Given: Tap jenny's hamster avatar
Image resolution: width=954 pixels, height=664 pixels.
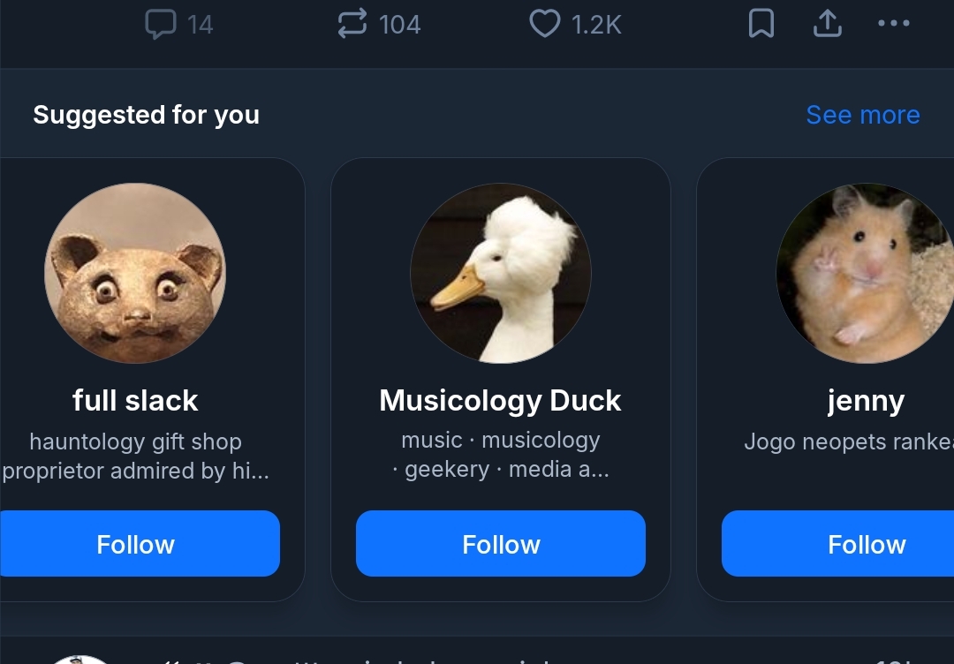Looking at the screenshot, I should tap(864, 273).
